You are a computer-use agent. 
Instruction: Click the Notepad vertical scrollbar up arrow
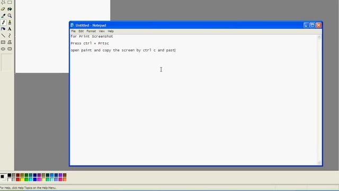coord(319,37)
